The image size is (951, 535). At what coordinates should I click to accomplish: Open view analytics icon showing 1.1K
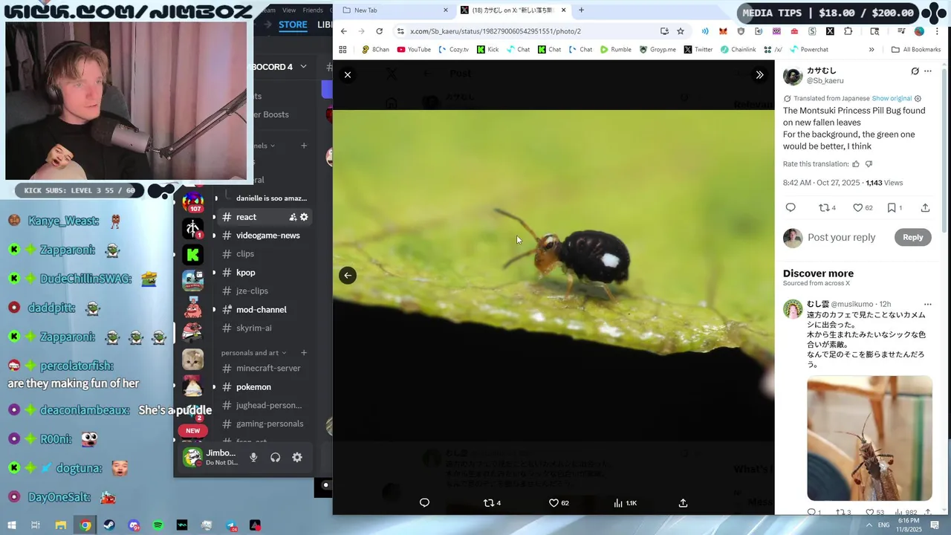[x=625, y=503]
